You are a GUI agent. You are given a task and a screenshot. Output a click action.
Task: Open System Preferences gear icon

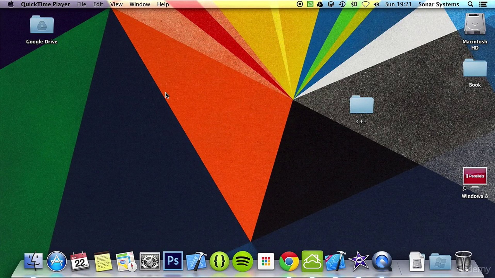tap(150, 261)
